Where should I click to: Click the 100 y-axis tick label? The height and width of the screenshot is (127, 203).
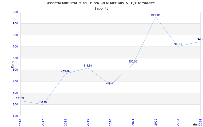coord(15,116)
